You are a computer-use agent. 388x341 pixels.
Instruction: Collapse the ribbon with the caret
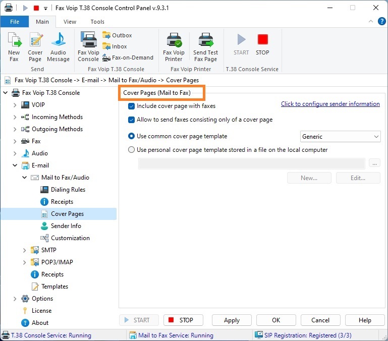tap(371, 21)
